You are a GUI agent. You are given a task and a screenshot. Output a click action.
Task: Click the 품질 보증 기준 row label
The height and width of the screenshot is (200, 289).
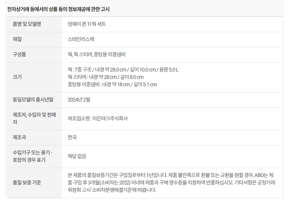(27, 182)
